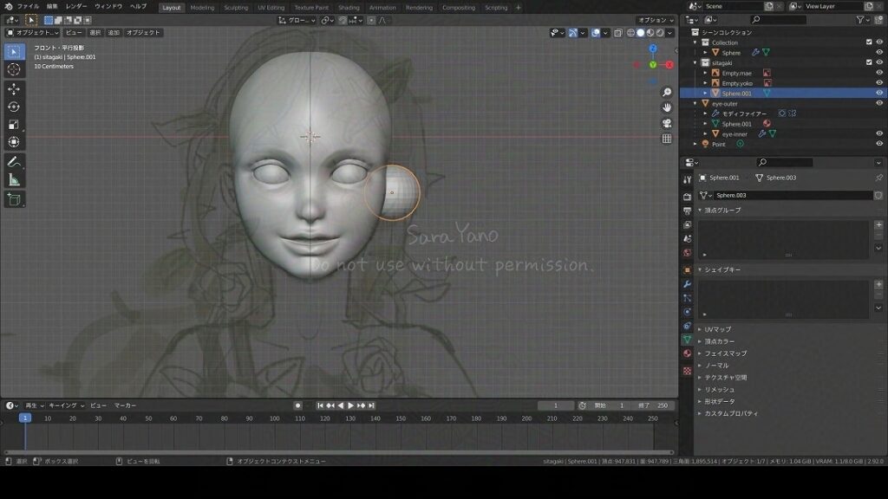Viewport: 888px width, 499px height.
Task: Open the Render properties tab
Action: pyautogui.click(x=687, y=197)
